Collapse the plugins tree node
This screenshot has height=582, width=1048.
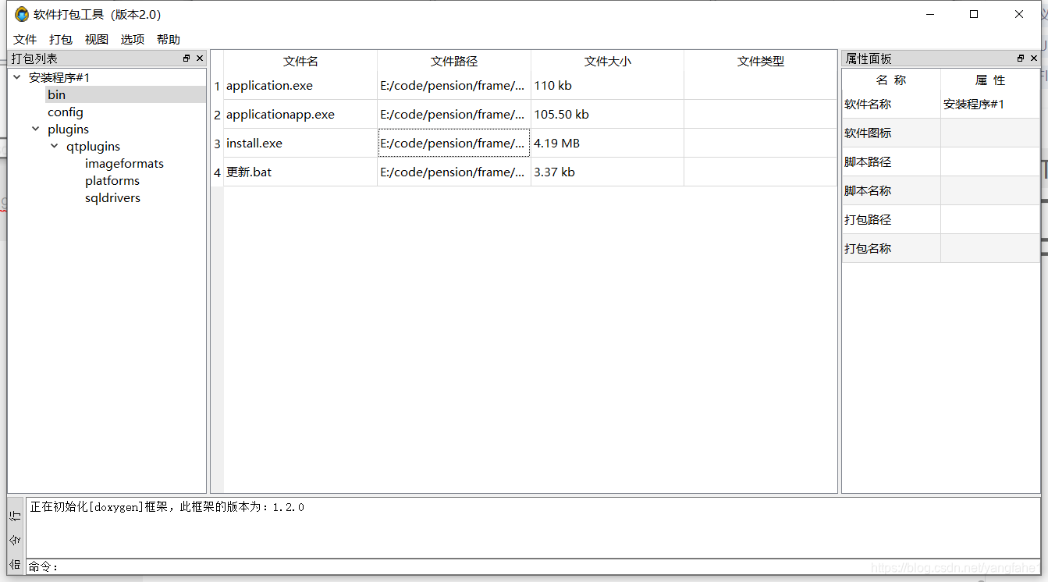(x=36, y=130)
